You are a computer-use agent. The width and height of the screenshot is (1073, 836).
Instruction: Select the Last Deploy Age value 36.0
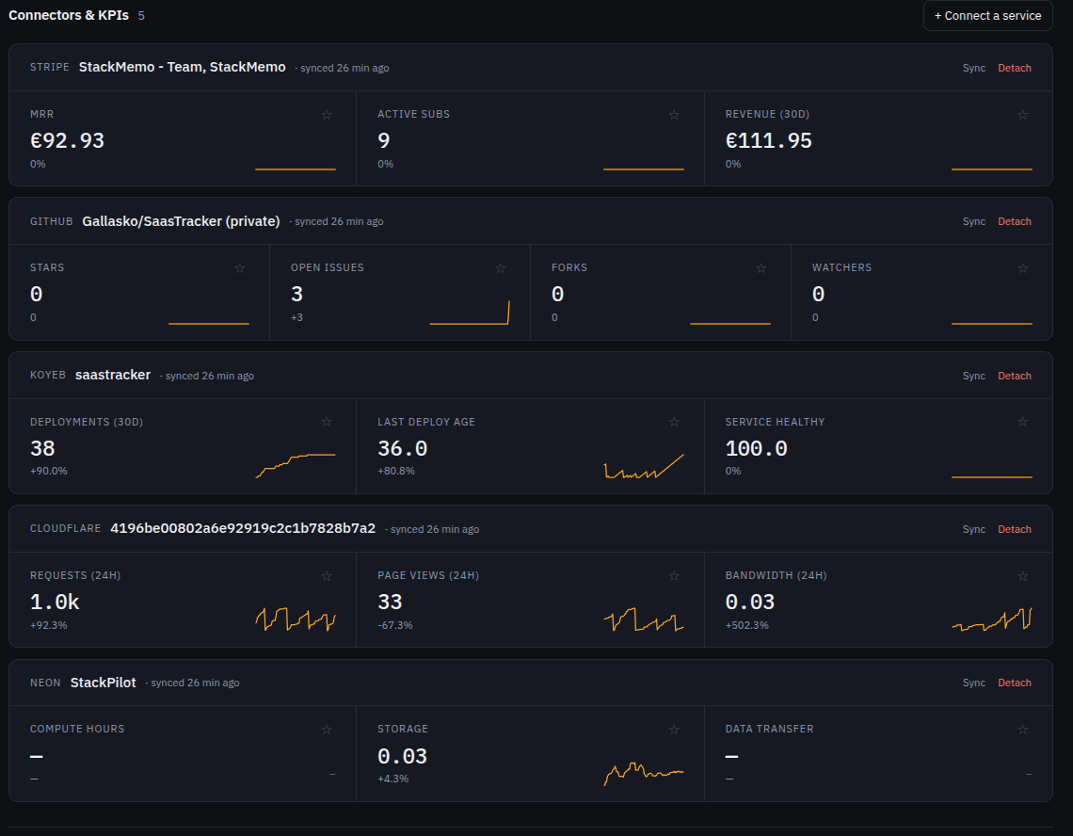[x=403, y=448]
